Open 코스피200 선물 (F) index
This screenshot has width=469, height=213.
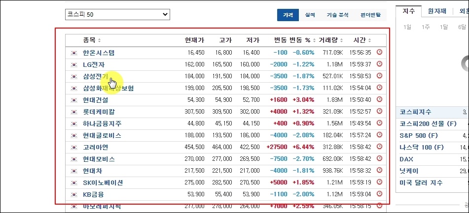428,124
